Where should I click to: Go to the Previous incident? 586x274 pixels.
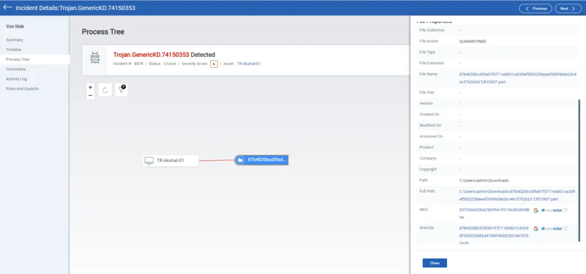pos(536,8)
